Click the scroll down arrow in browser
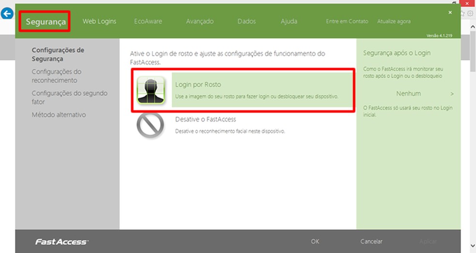Image resolution: width=476 pixels, height=253 pixels. click(x=473, y=246)
